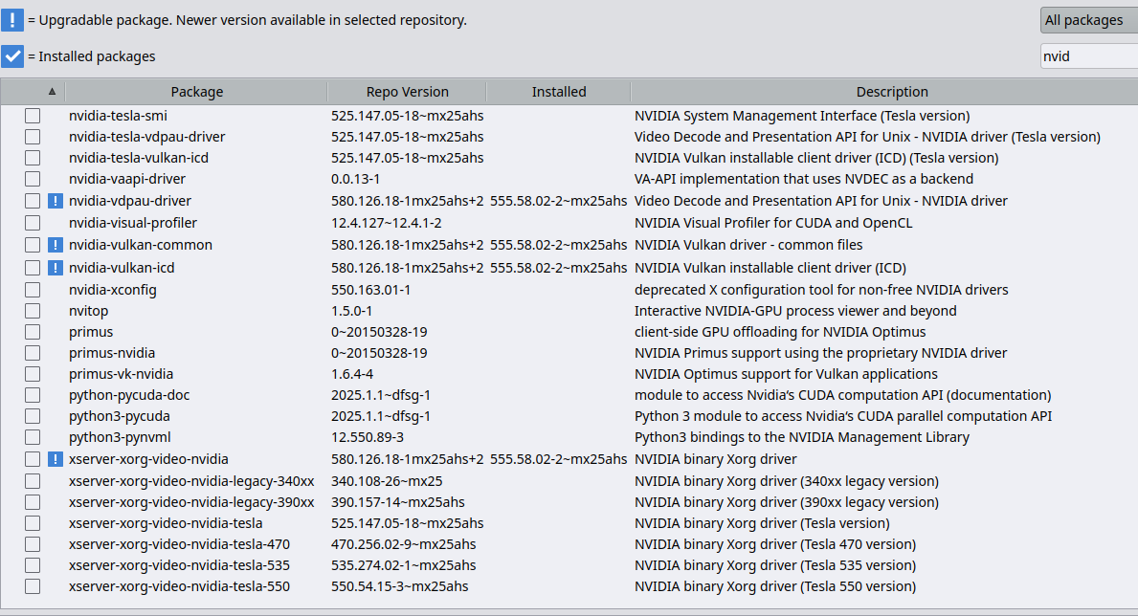Select the nvitop package checkbox

pyautogui.click(x=33, y=311)
